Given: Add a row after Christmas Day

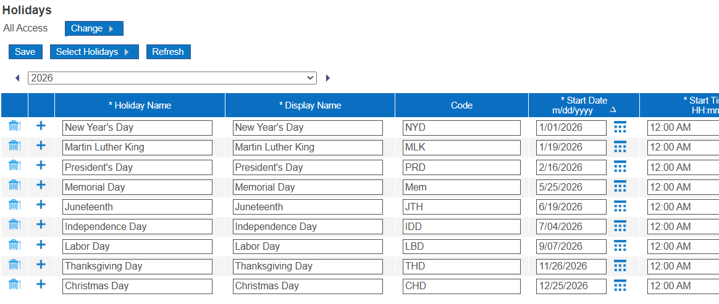Looking at the screenshot, I should [x=41, y=284].
